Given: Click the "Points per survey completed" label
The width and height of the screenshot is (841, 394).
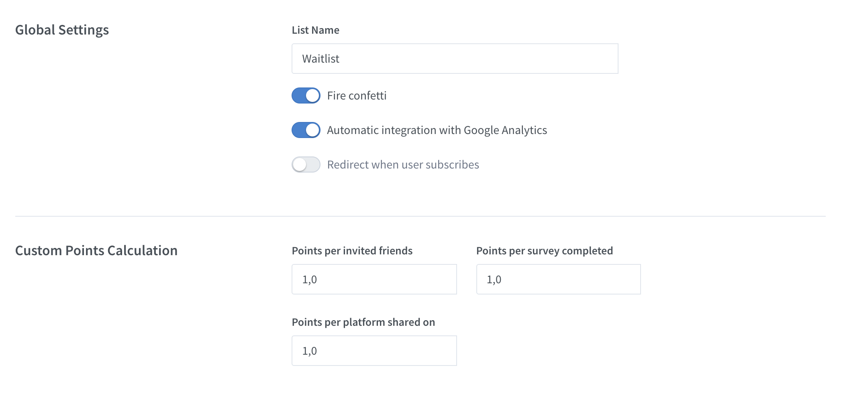Looking at the screenshot, I should [545, 251].
